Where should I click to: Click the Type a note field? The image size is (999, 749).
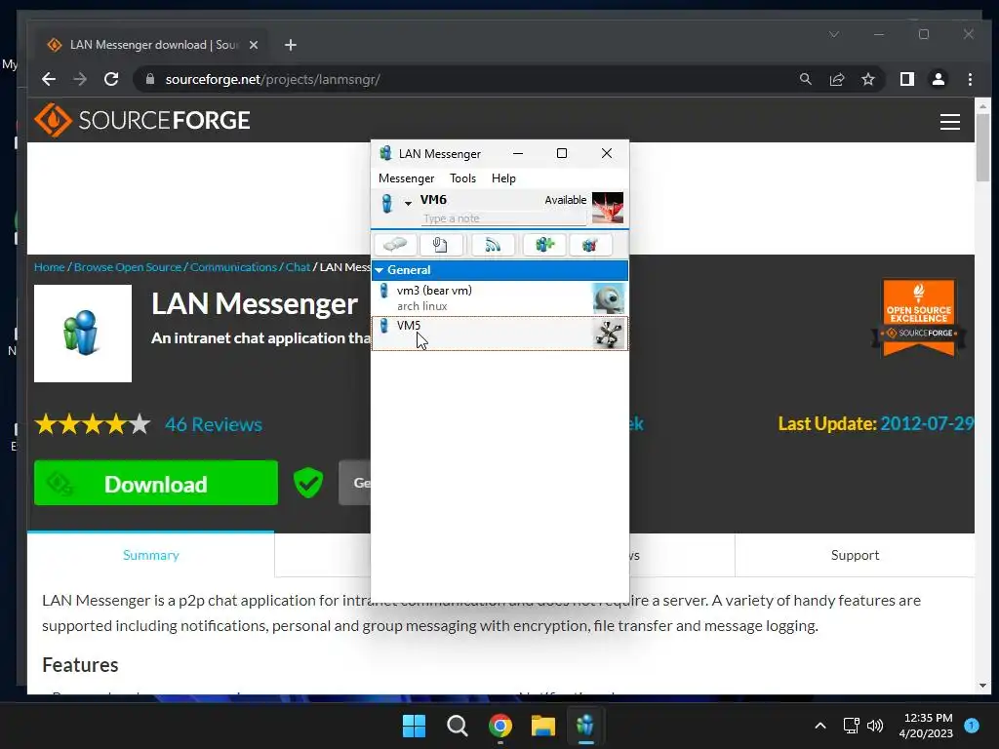click(x=503, y=218)
